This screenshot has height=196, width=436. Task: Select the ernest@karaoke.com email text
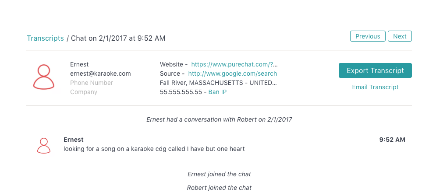tap(100, 73)
